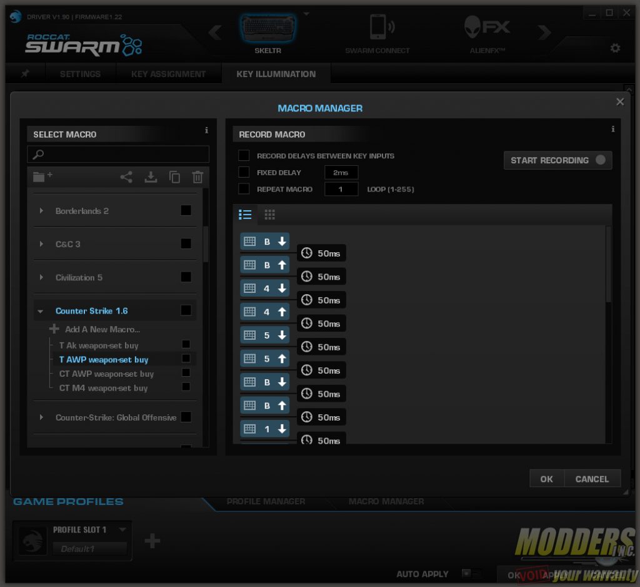
Task: Select the CT AWP weapon-set buy macro
Action: 106,374
